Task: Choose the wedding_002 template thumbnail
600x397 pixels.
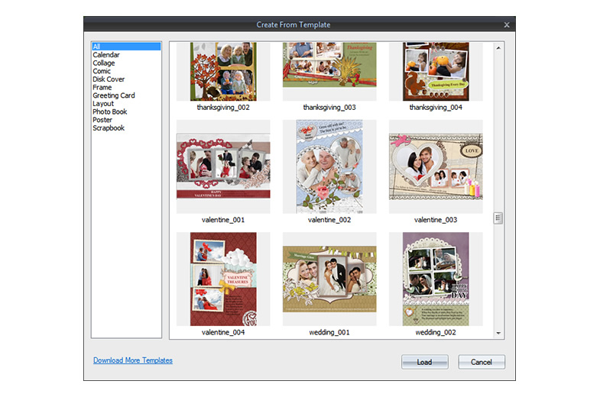Action: 436,279
